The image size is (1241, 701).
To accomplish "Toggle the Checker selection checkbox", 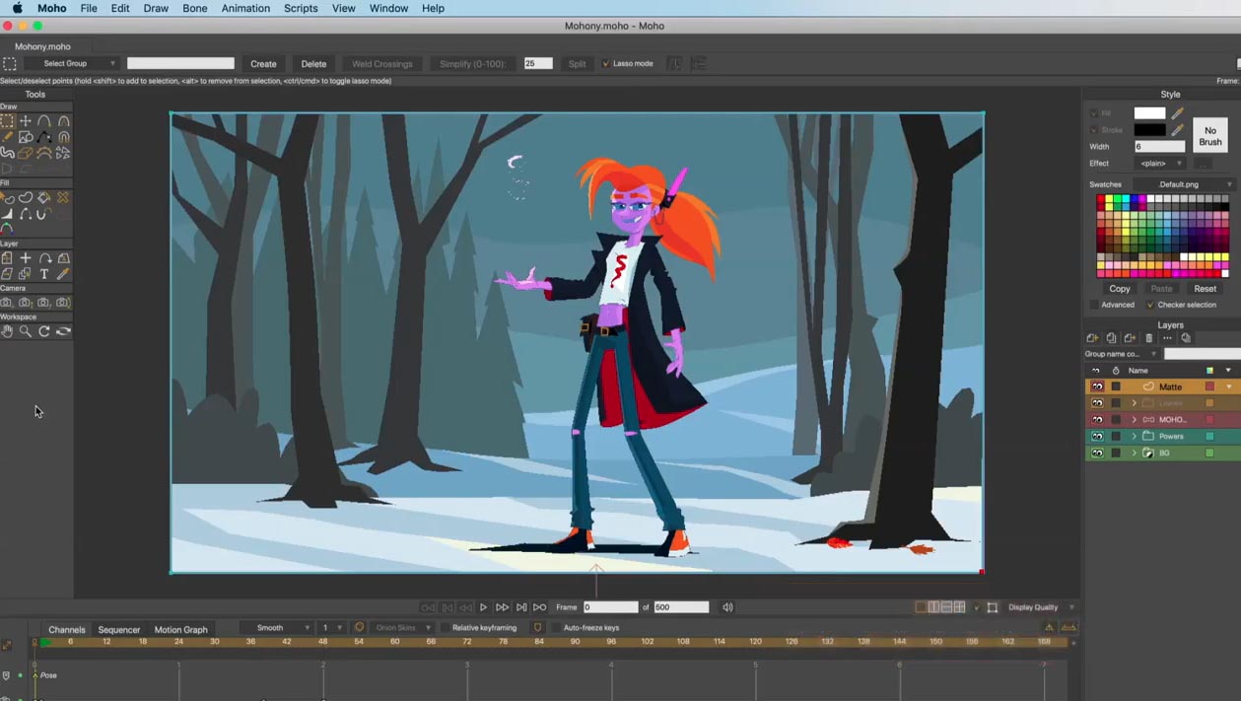I will pos(1149,305).
